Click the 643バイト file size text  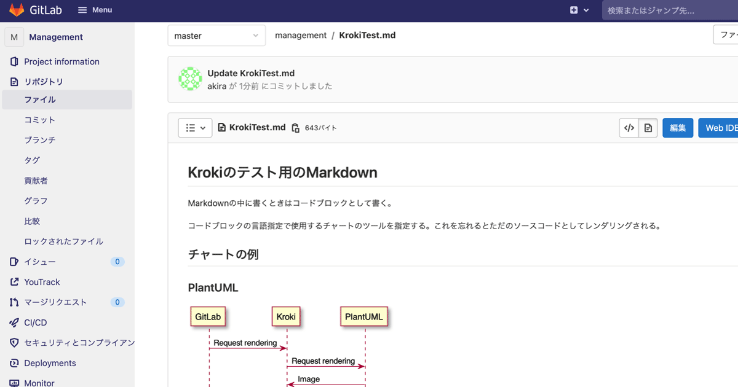pyautogui.click(x=321, y=128)
